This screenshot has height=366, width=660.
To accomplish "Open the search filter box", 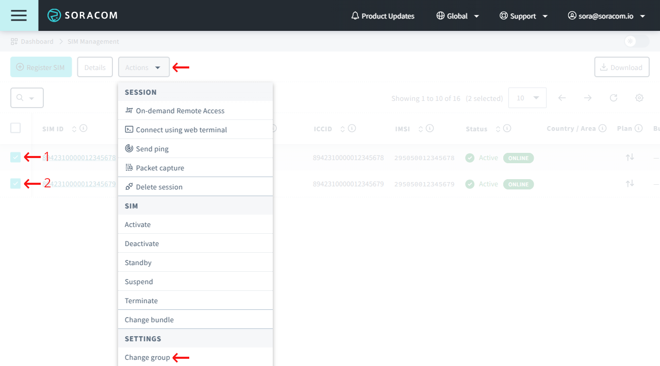I will [27, 98].
